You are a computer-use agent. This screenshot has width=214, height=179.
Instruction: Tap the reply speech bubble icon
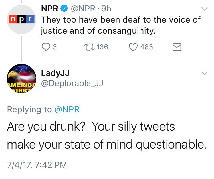tap(46, 47)
